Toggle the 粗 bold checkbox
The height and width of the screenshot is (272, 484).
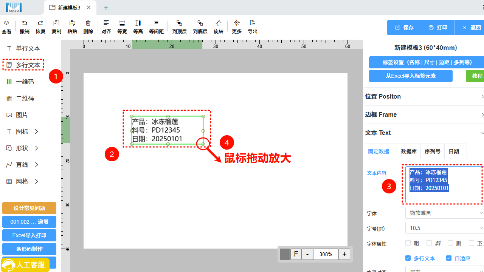point(408,243)
